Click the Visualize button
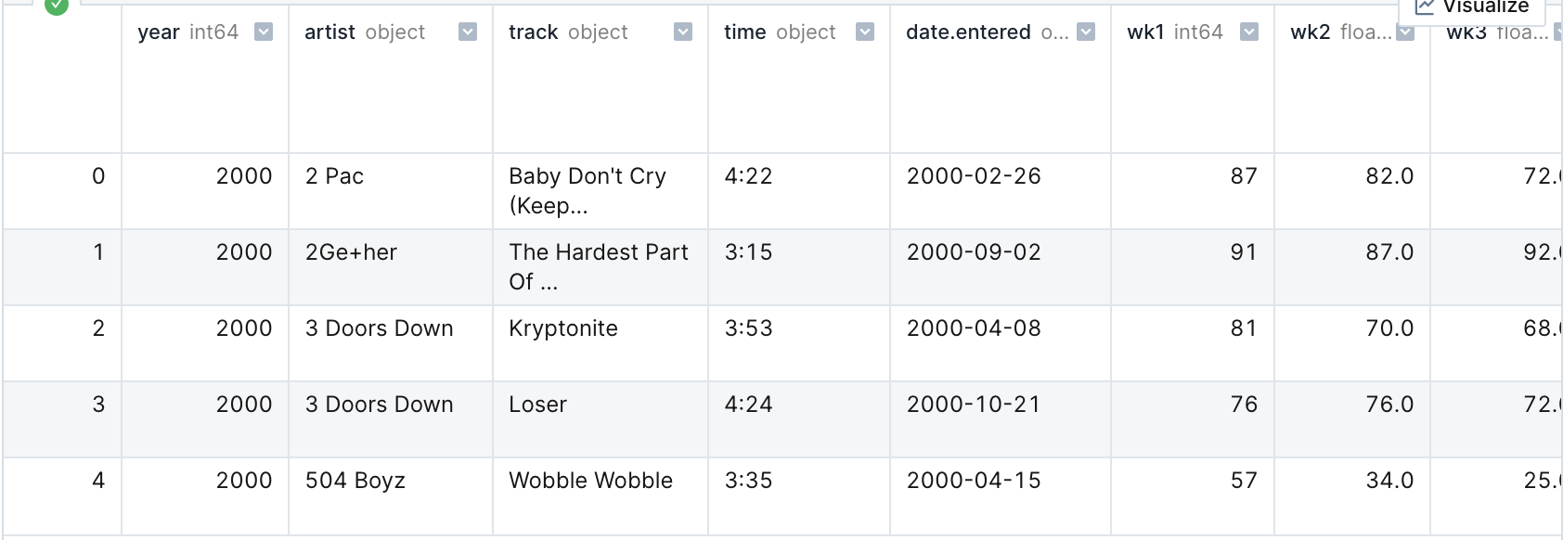Screen dimensions: 1563x540 [1472, 7]
